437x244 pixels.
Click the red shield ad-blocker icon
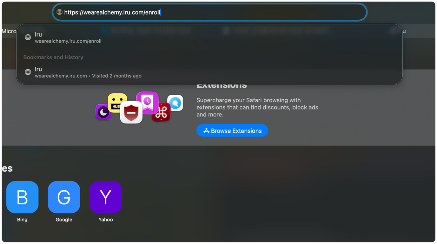point(131,112)
